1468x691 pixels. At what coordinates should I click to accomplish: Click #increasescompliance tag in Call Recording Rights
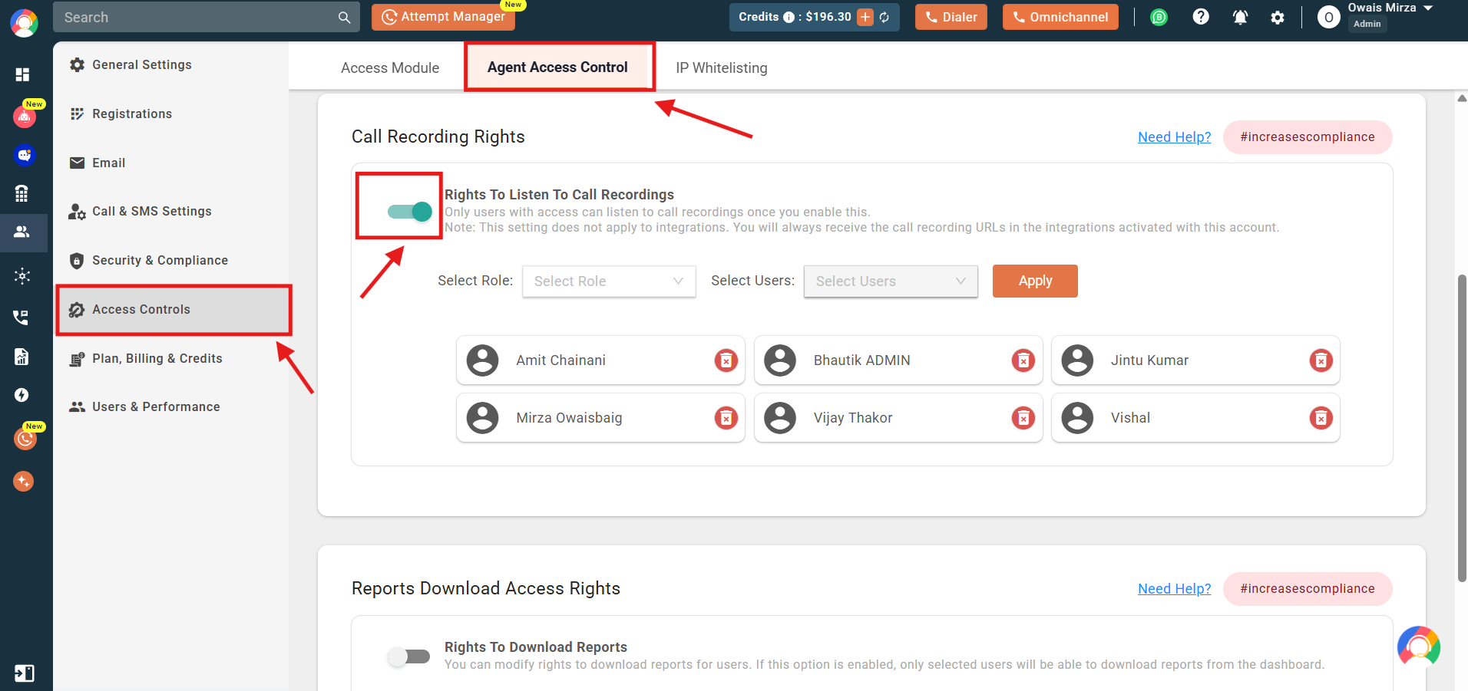point(1308,137)
